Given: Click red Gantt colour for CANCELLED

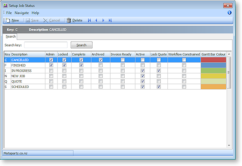Looking at the screenshot, I should pyautogui.click(x=213, y=60).
